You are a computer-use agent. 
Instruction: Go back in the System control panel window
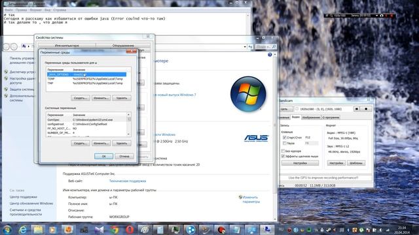point(7,46)
